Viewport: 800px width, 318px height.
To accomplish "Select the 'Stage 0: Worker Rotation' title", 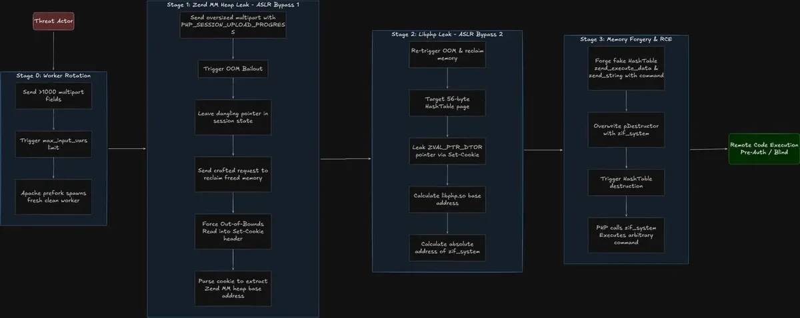I will click(53, 76).
